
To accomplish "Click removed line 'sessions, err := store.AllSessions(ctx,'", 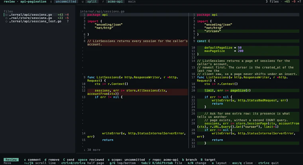I will click(x=138, y=92).
